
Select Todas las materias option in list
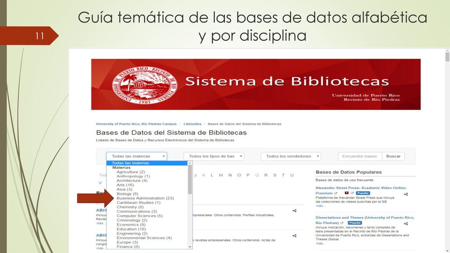click(x=147, y=163)
